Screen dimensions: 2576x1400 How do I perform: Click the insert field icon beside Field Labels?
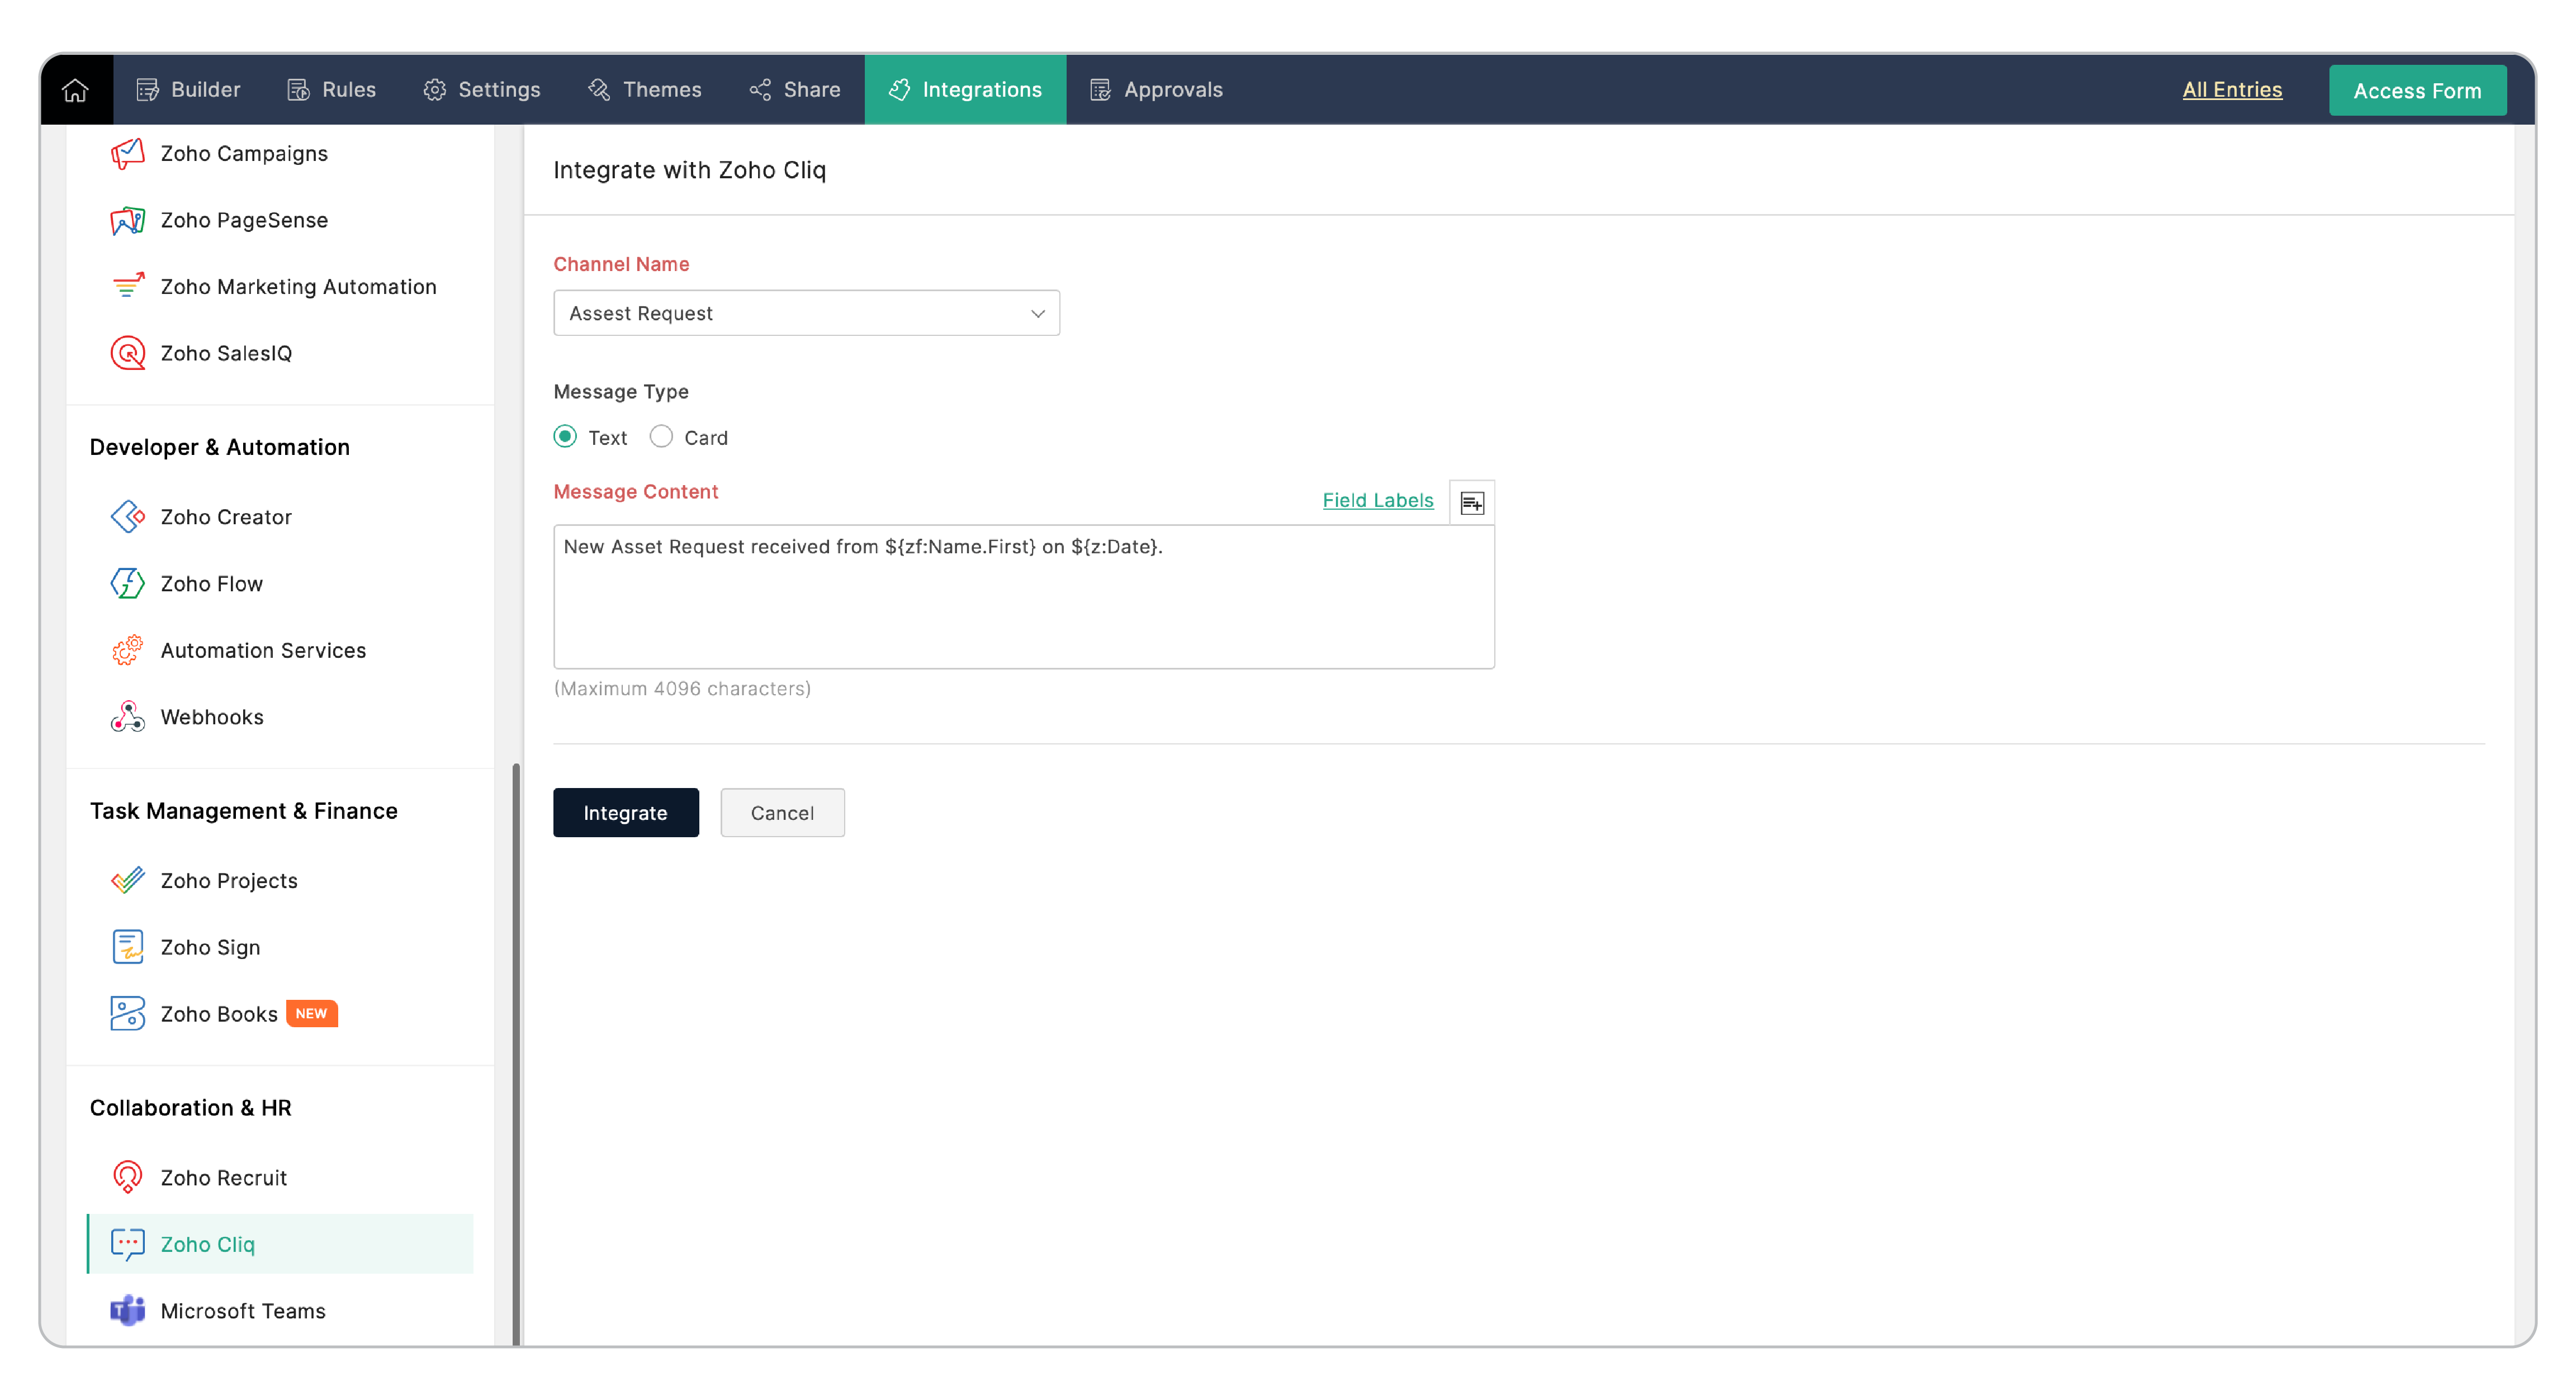(1471, 502)
